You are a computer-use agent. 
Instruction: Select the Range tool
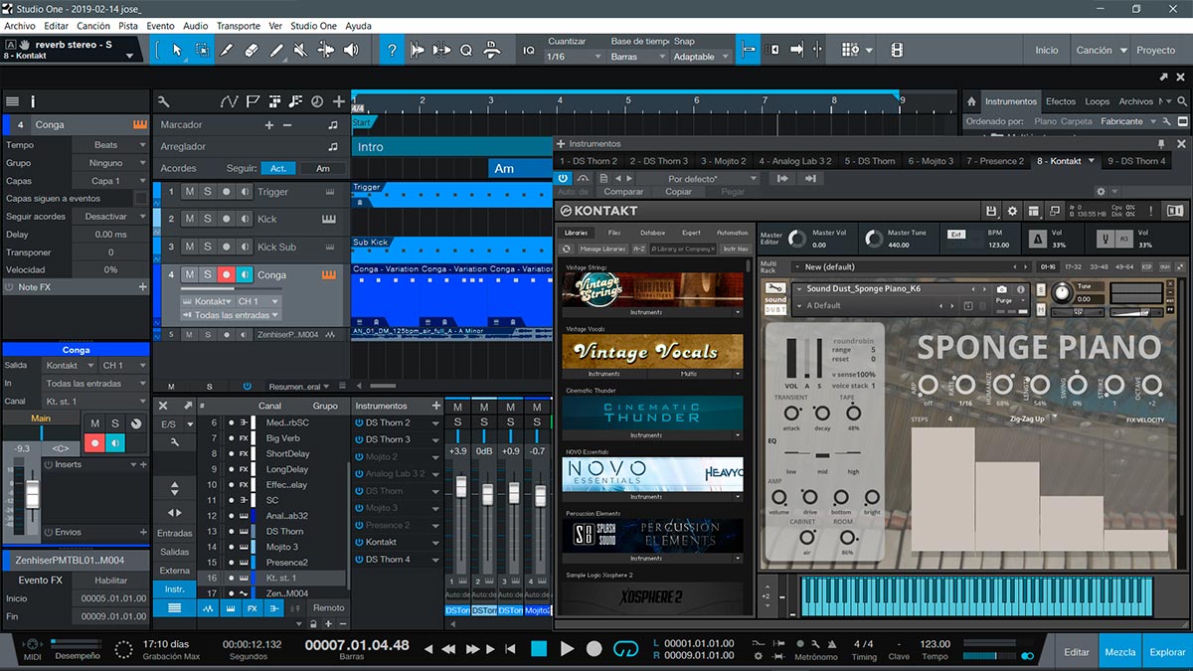click(202, 50)
